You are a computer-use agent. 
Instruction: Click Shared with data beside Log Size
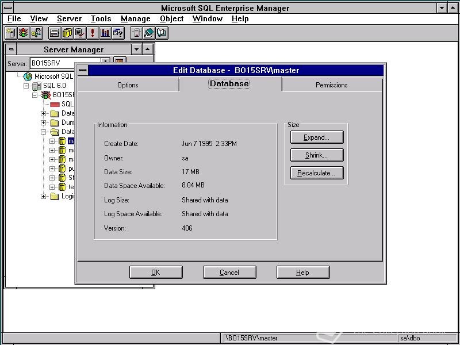pos(205,200)
